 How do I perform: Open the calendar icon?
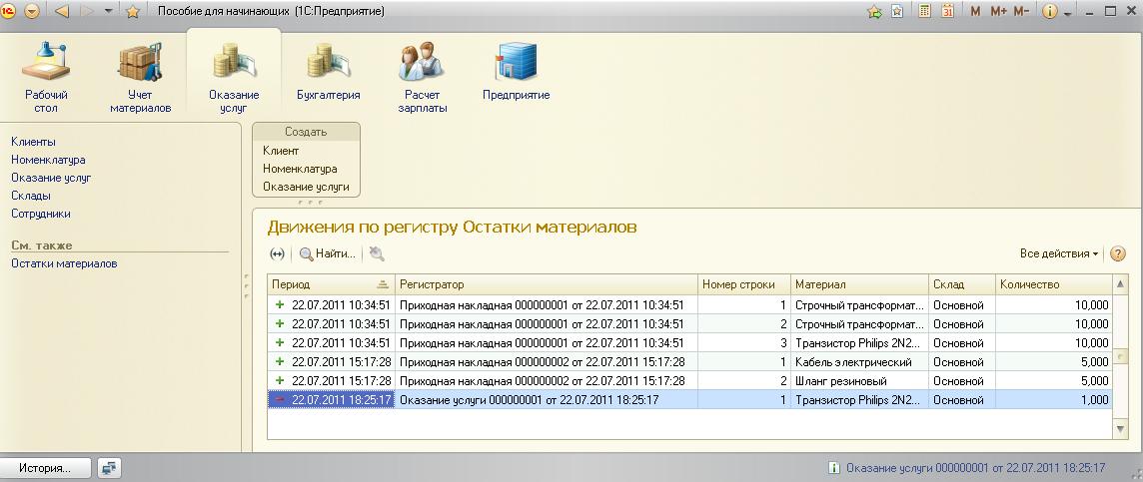tap(947, 12)
